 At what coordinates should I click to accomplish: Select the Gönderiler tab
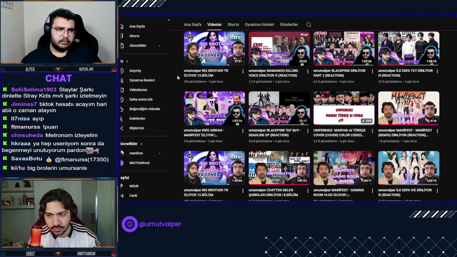coord(289,25)
